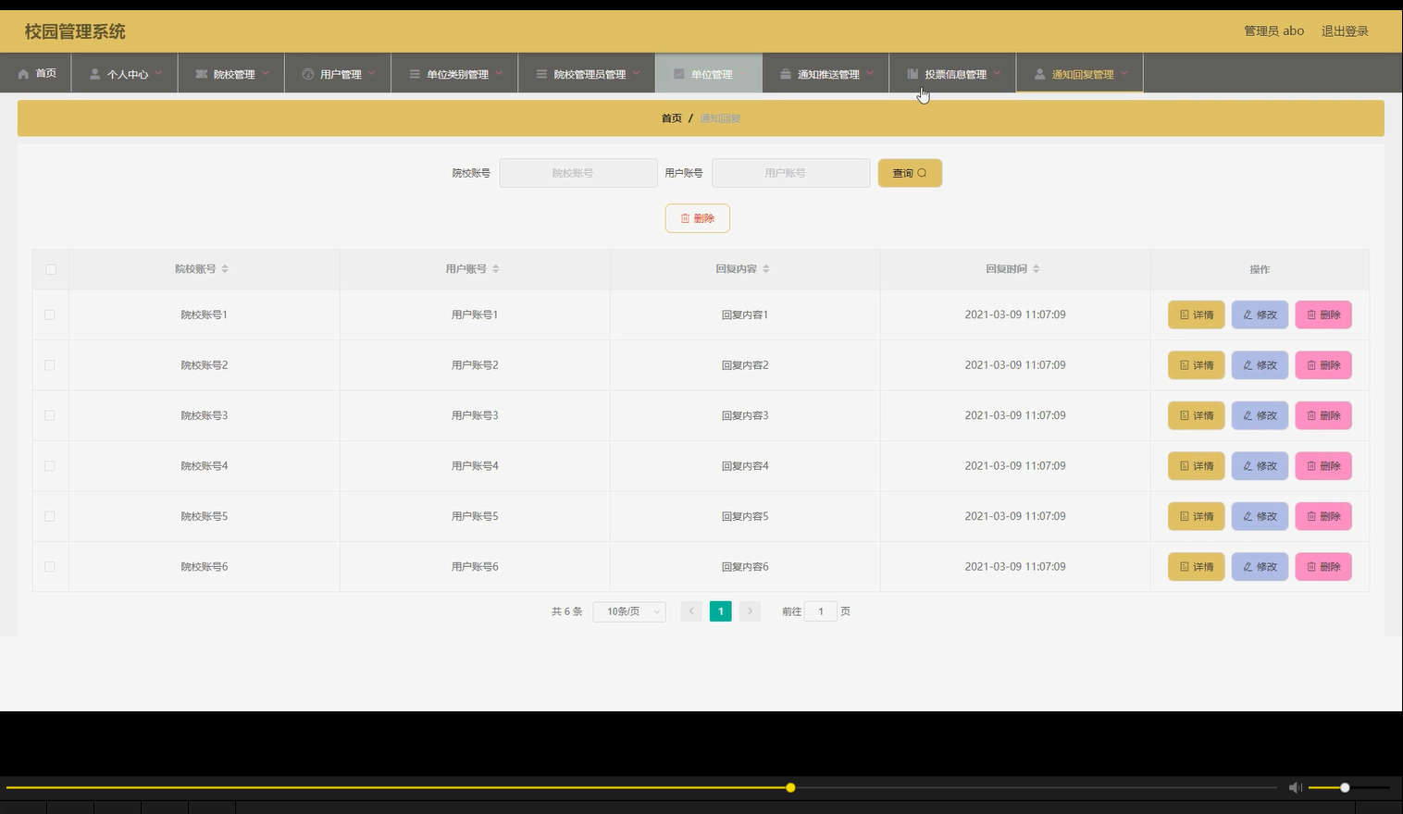Open the 10条/页 page size dropdown

pos(629,611)
